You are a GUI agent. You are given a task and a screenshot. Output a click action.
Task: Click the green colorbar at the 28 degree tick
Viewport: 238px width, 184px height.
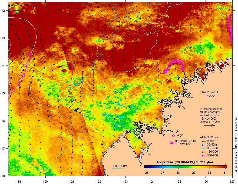pyautogui.click(x=178, y=167)
